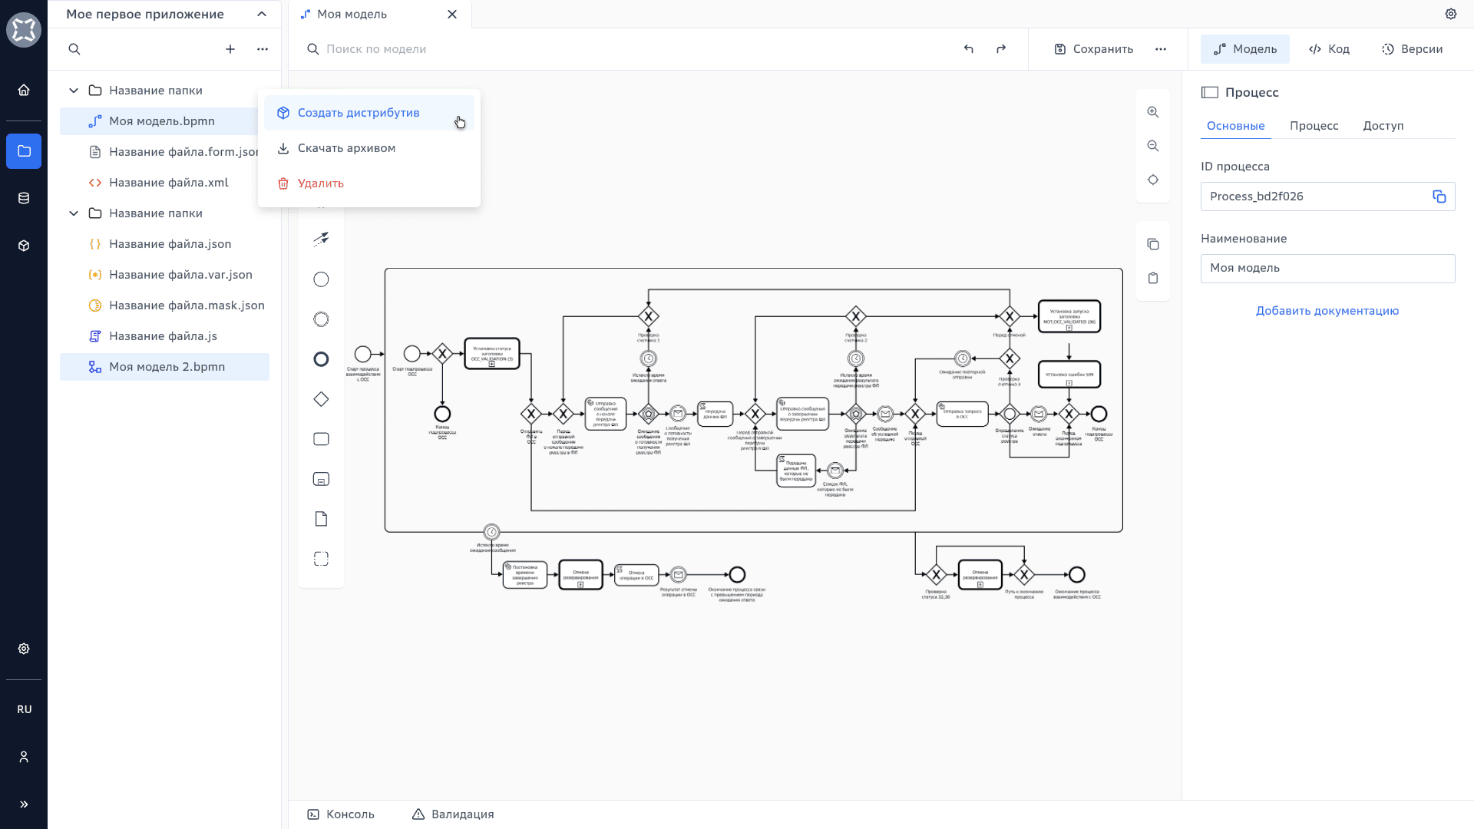The height and width of the screenshot is (829, 1474).
Task: Select the data object page tool
Action: (x=321, y=519)
